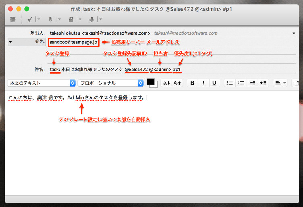Click the sandbox@teampage.jp recipient field
This screenshot has width=303, height=207.
(x=73, y=42)
